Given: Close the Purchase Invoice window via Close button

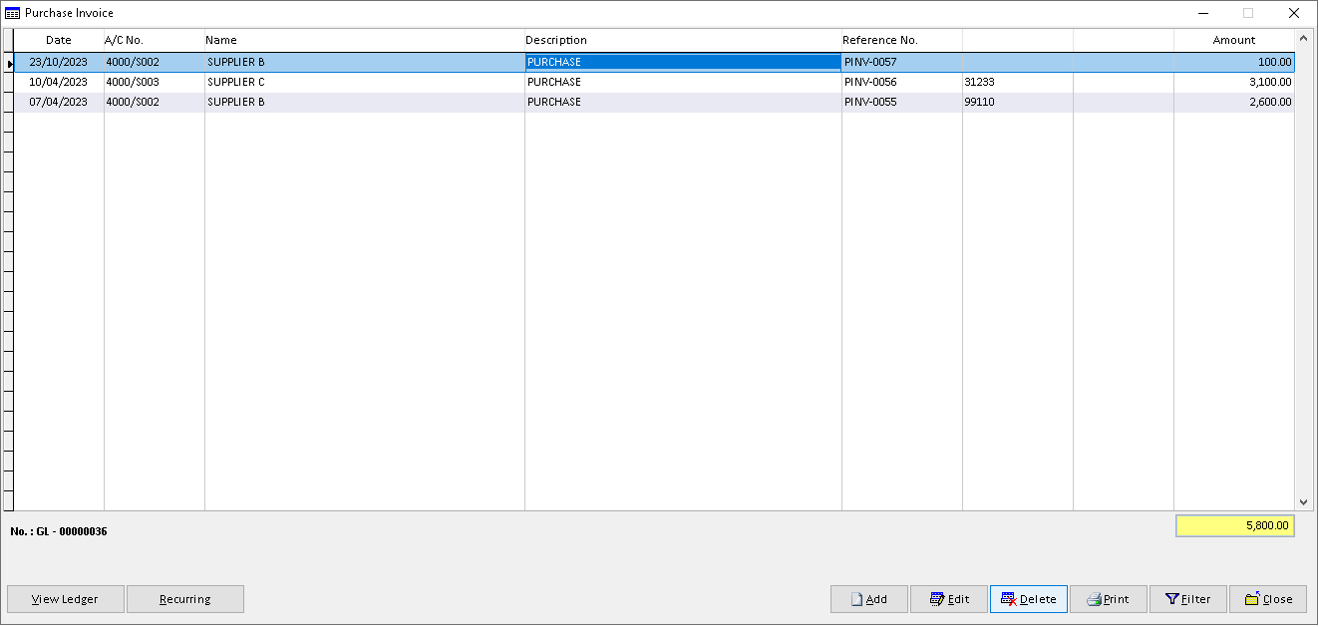Looking at the screenshot, I should [x=1268, y=599].
